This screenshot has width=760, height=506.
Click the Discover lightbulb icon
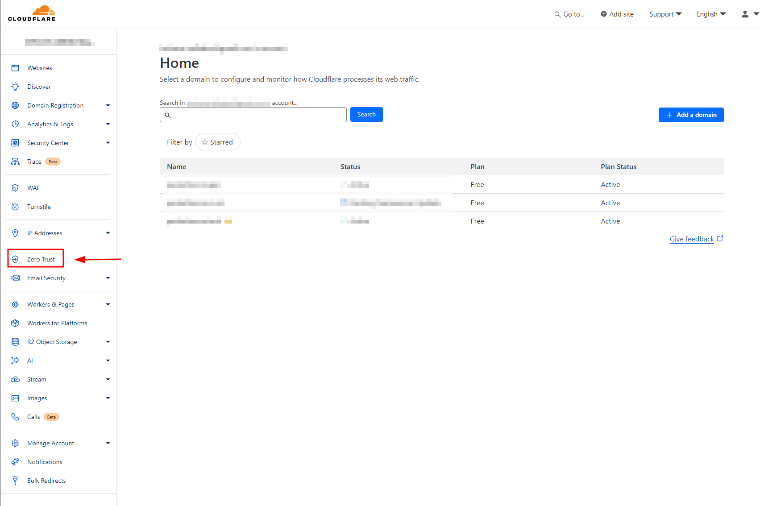coord(15,87)
